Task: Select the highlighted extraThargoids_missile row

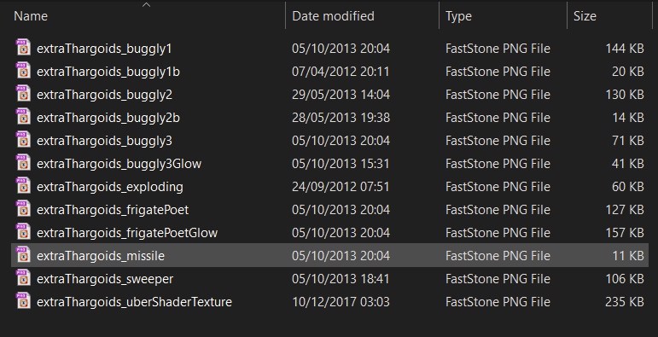Action: pos(329,255)
